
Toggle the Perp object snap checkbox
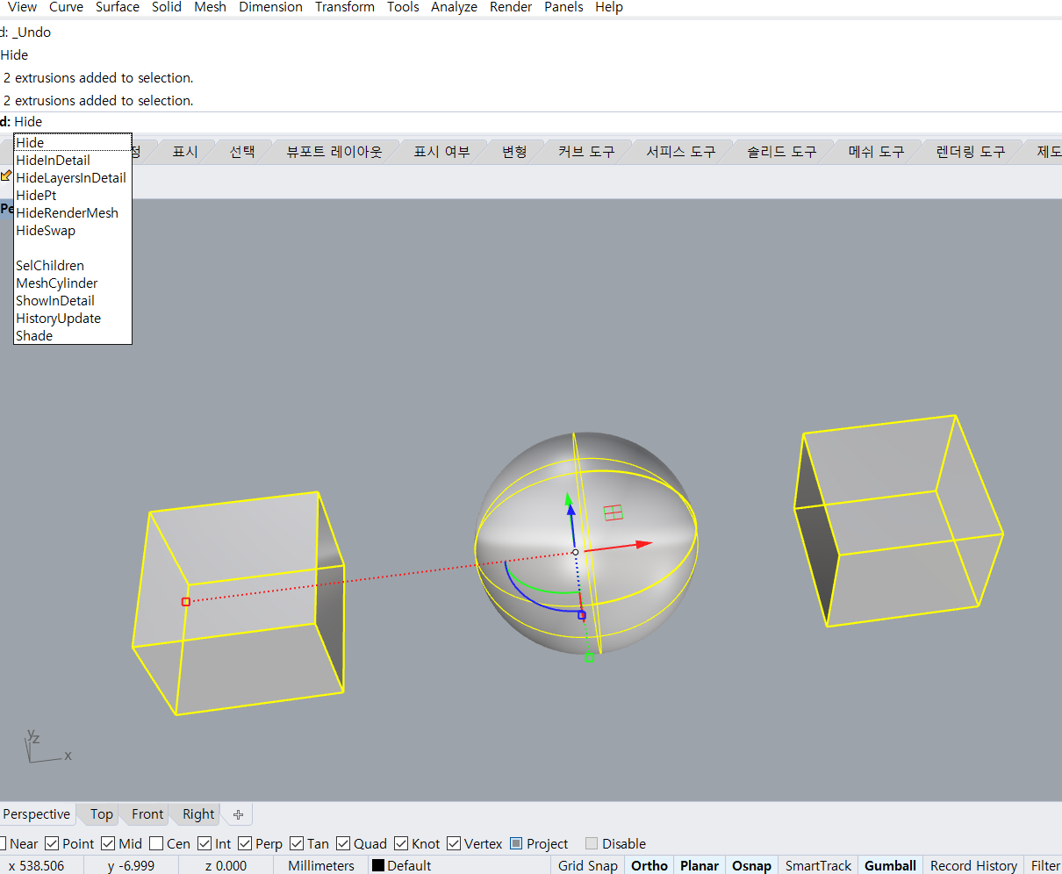point(245,843)
